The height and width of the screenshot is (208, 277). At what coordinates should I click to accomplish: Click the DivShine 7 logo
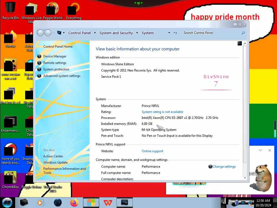click(216, 82)
